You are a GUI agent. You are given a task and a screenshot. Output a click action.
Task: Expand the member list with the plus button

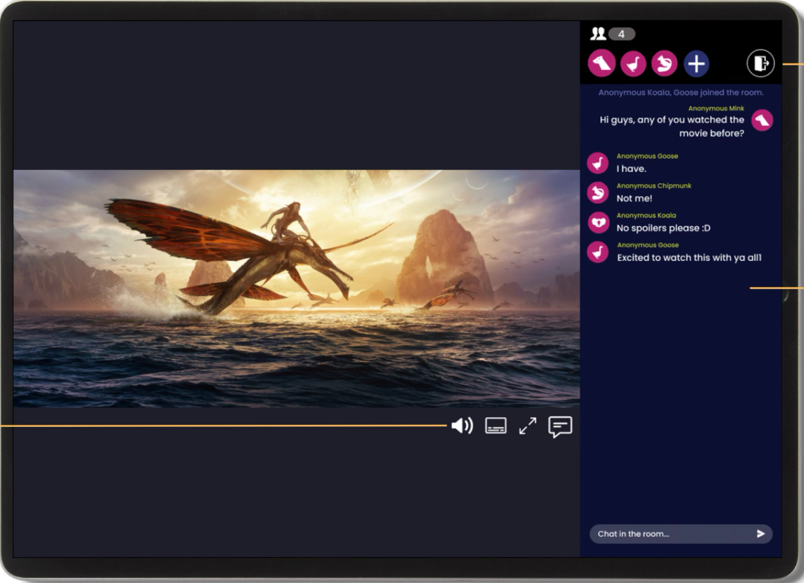click(697, 63)
